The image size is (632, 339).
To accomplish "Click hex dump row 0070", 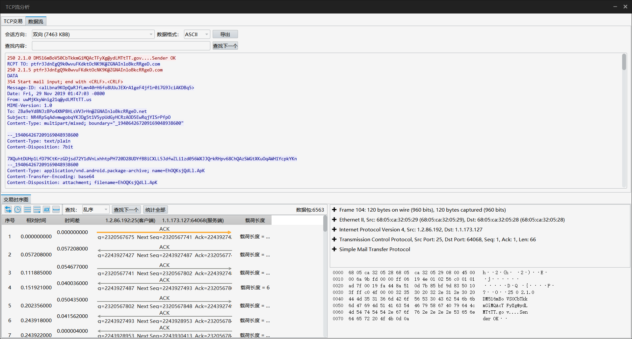I will click(x=420, y=319).
